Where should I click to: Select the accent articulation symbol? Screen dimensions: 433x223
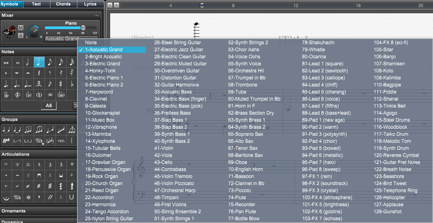(x=6, y=164)
